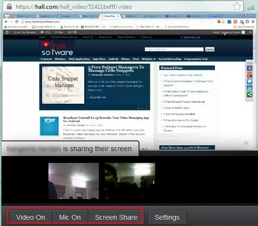258x226 pixels.
Task: Bookmark page with star icon in address bar
Action: [x=237, y=6]
